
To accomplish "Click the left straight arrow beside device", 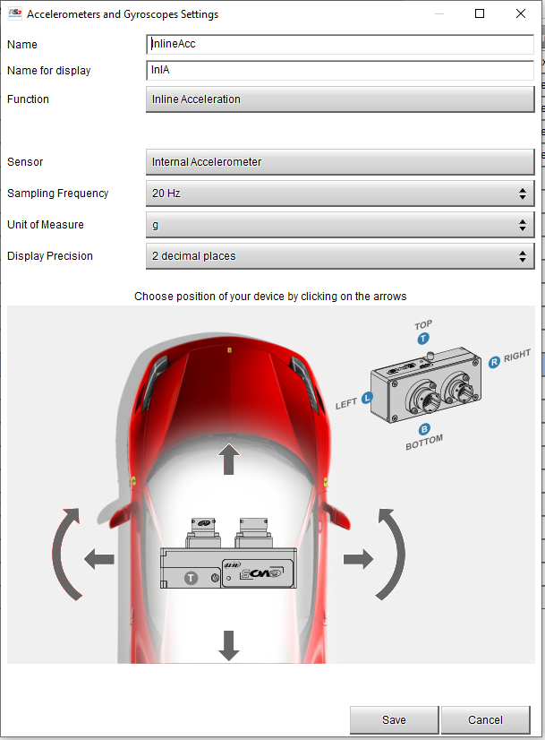I will click(98, 560).
